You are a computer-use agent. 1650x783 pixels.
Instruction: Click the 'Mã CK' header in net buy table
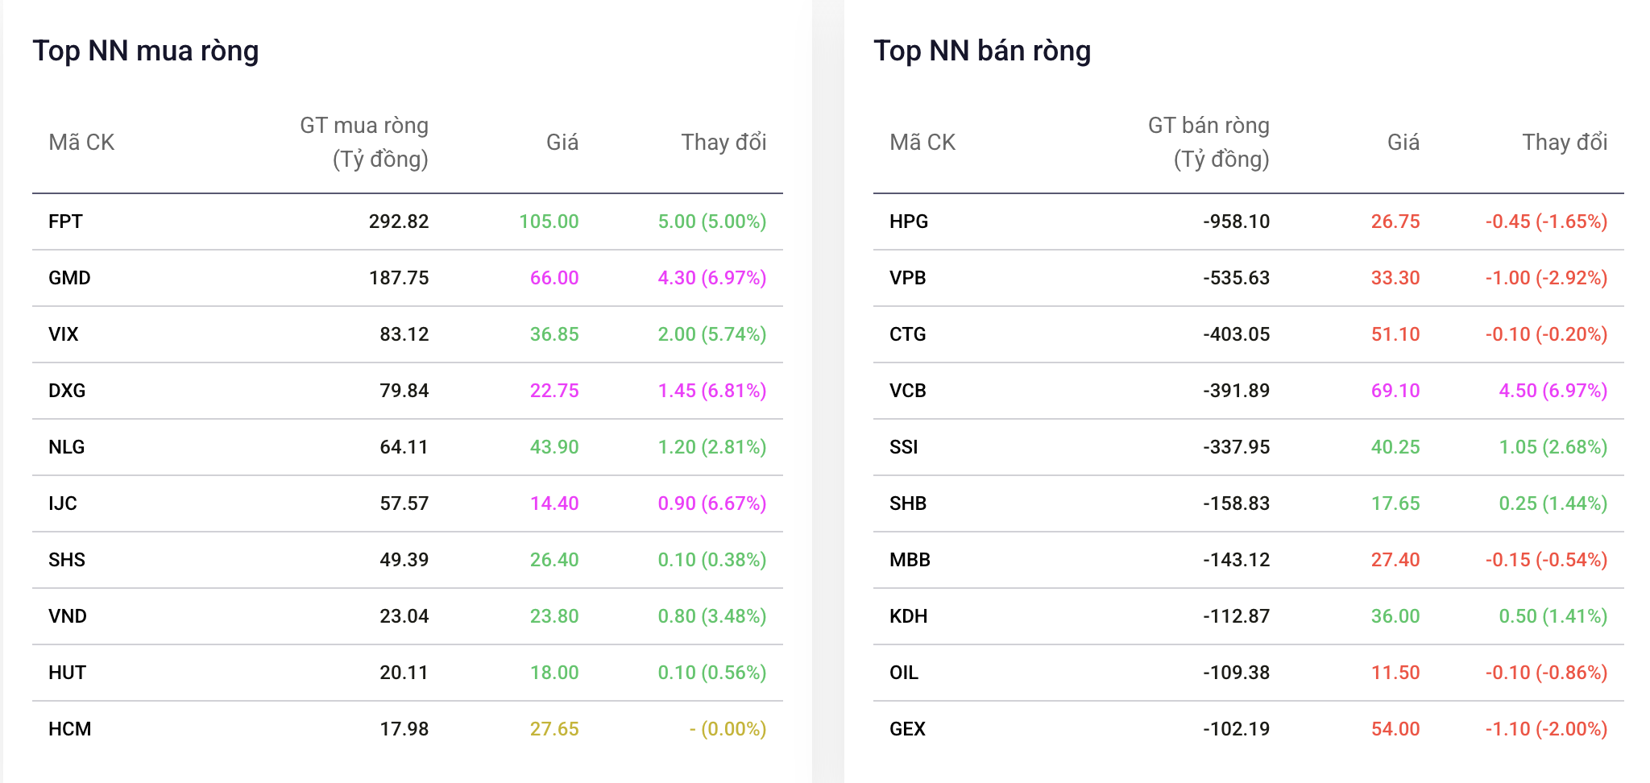click(x=81, y=143)
